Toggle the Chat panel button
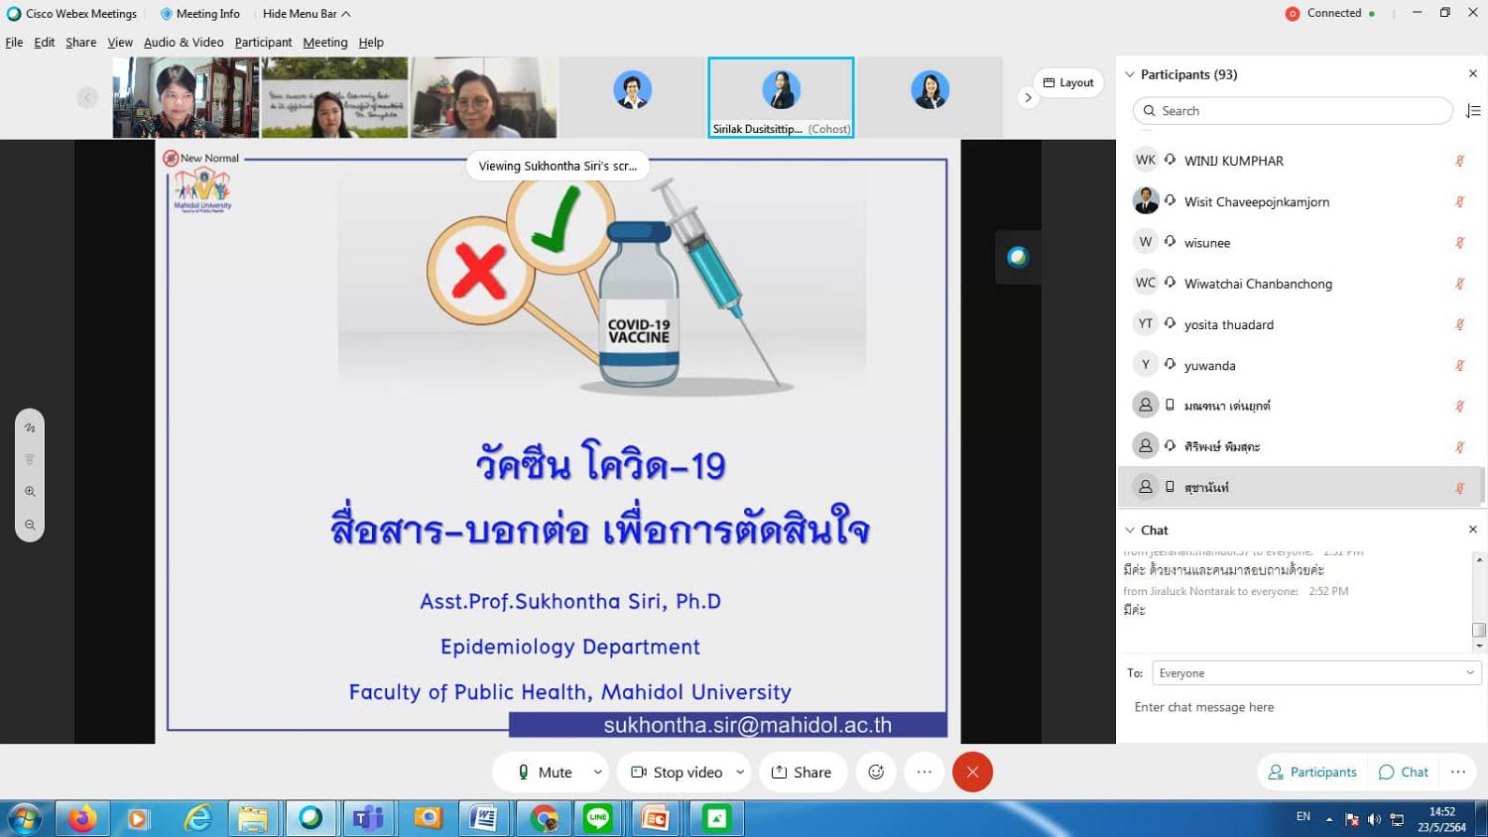 1404,772
